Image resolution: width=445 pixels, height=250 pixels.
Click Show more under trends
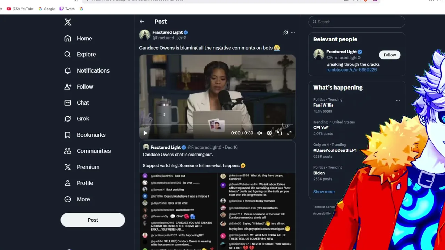tap(324, 192)
